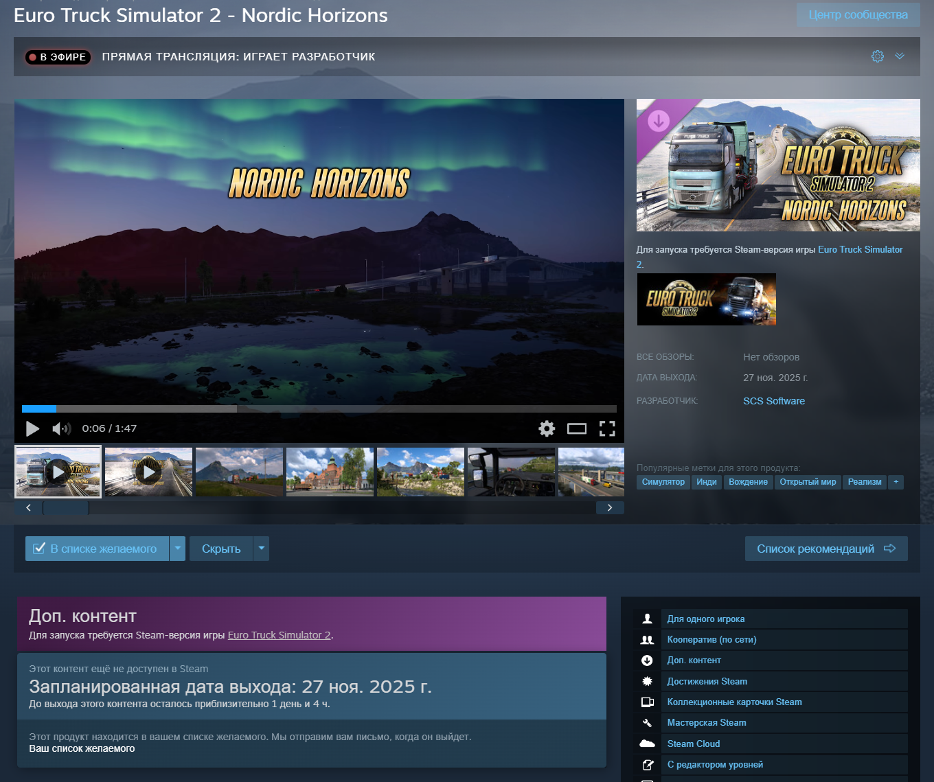The width and height of the screenshot is (934, 782).
Task: Click single-player person icon
Action: (647, 619)
